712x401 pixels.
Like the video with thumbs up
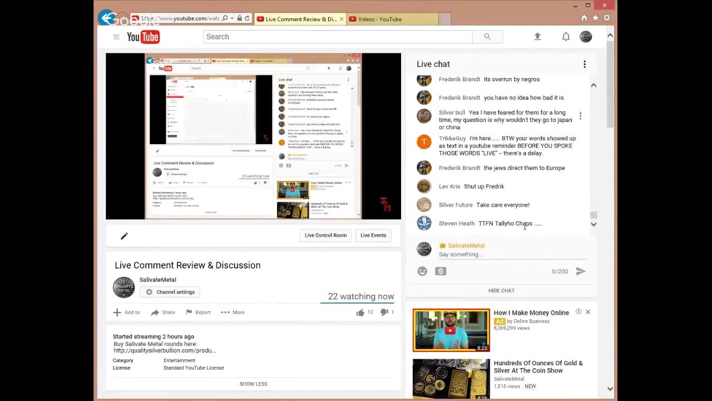point(360,312)
